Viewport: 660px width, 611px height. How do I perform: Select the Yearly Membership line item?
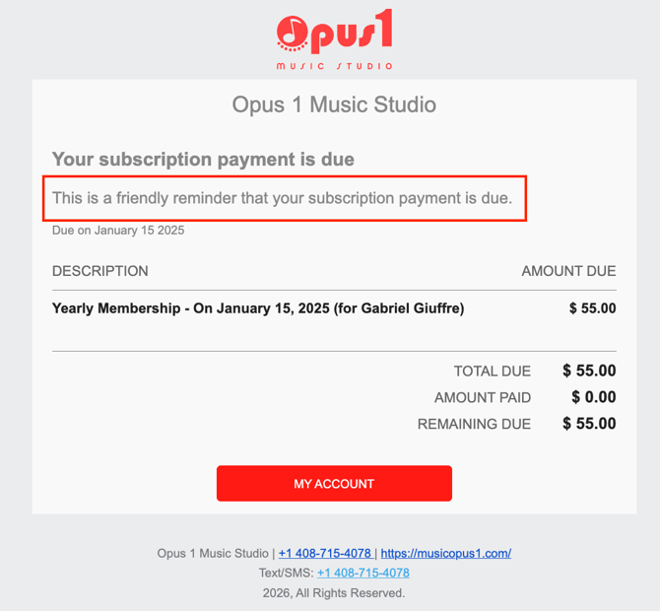point(258,308)
